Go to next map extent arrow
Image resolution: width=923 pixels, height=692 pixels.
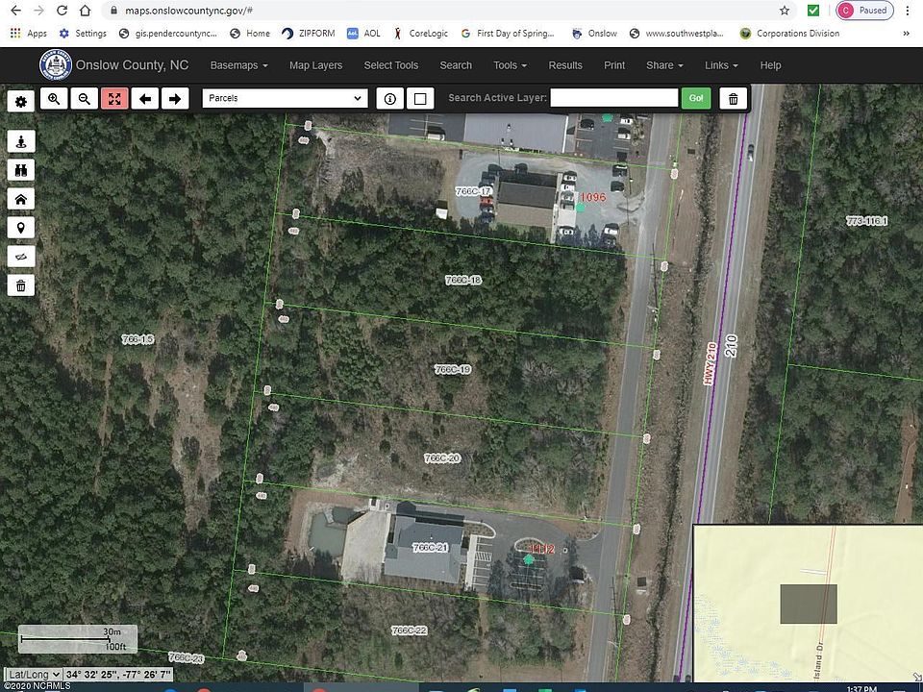point(175,99)
